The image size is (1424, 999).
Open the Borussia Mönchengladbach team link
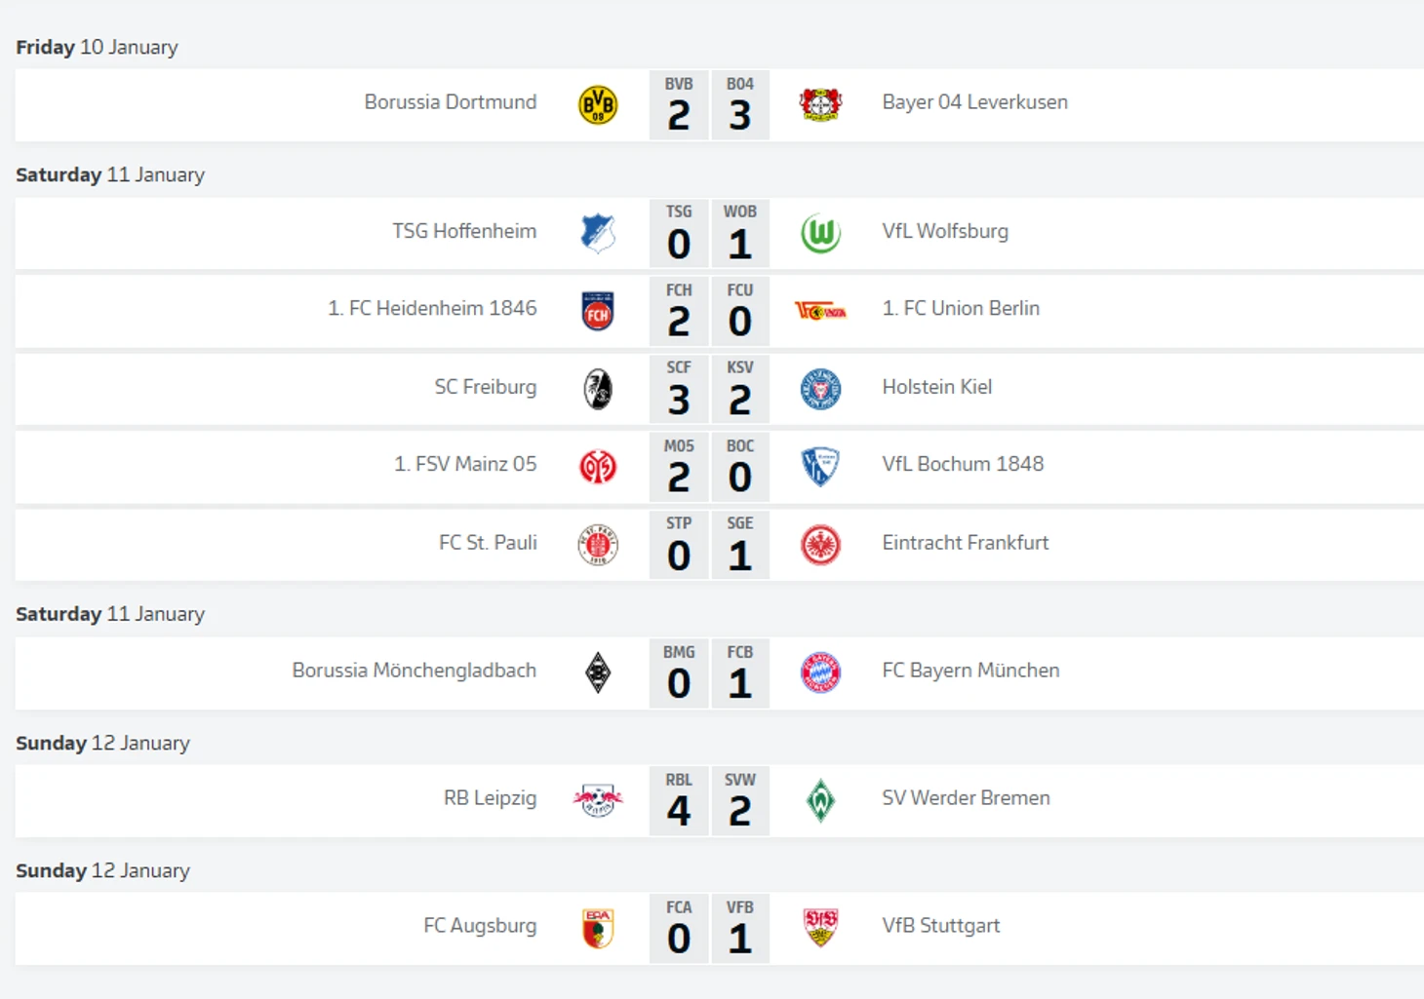414,671
